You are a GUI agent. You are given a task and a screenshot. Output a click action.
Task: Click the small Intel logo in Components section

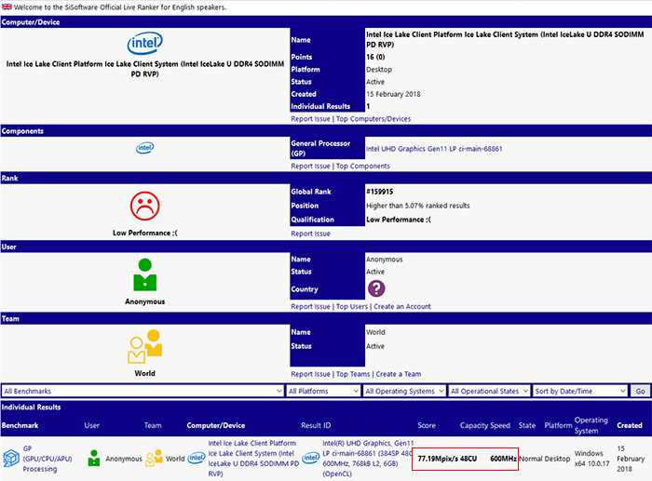click(x=144, y=147)
